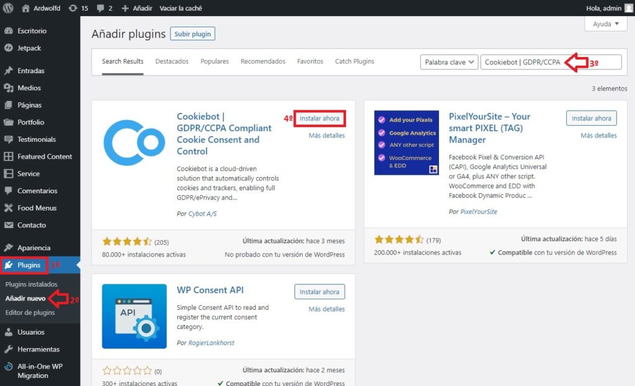Open the Ardwolfd site home icon
The image size is (635, 386).
pyautogui.click(x=25, y=8)
